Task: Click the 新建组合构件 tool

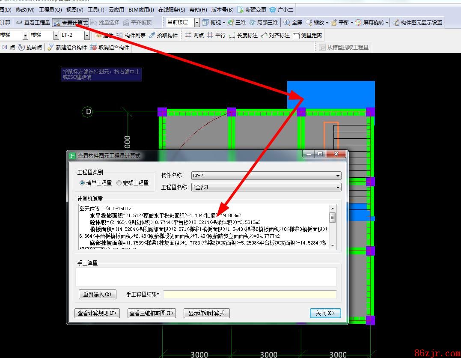Action: [67, 48]
